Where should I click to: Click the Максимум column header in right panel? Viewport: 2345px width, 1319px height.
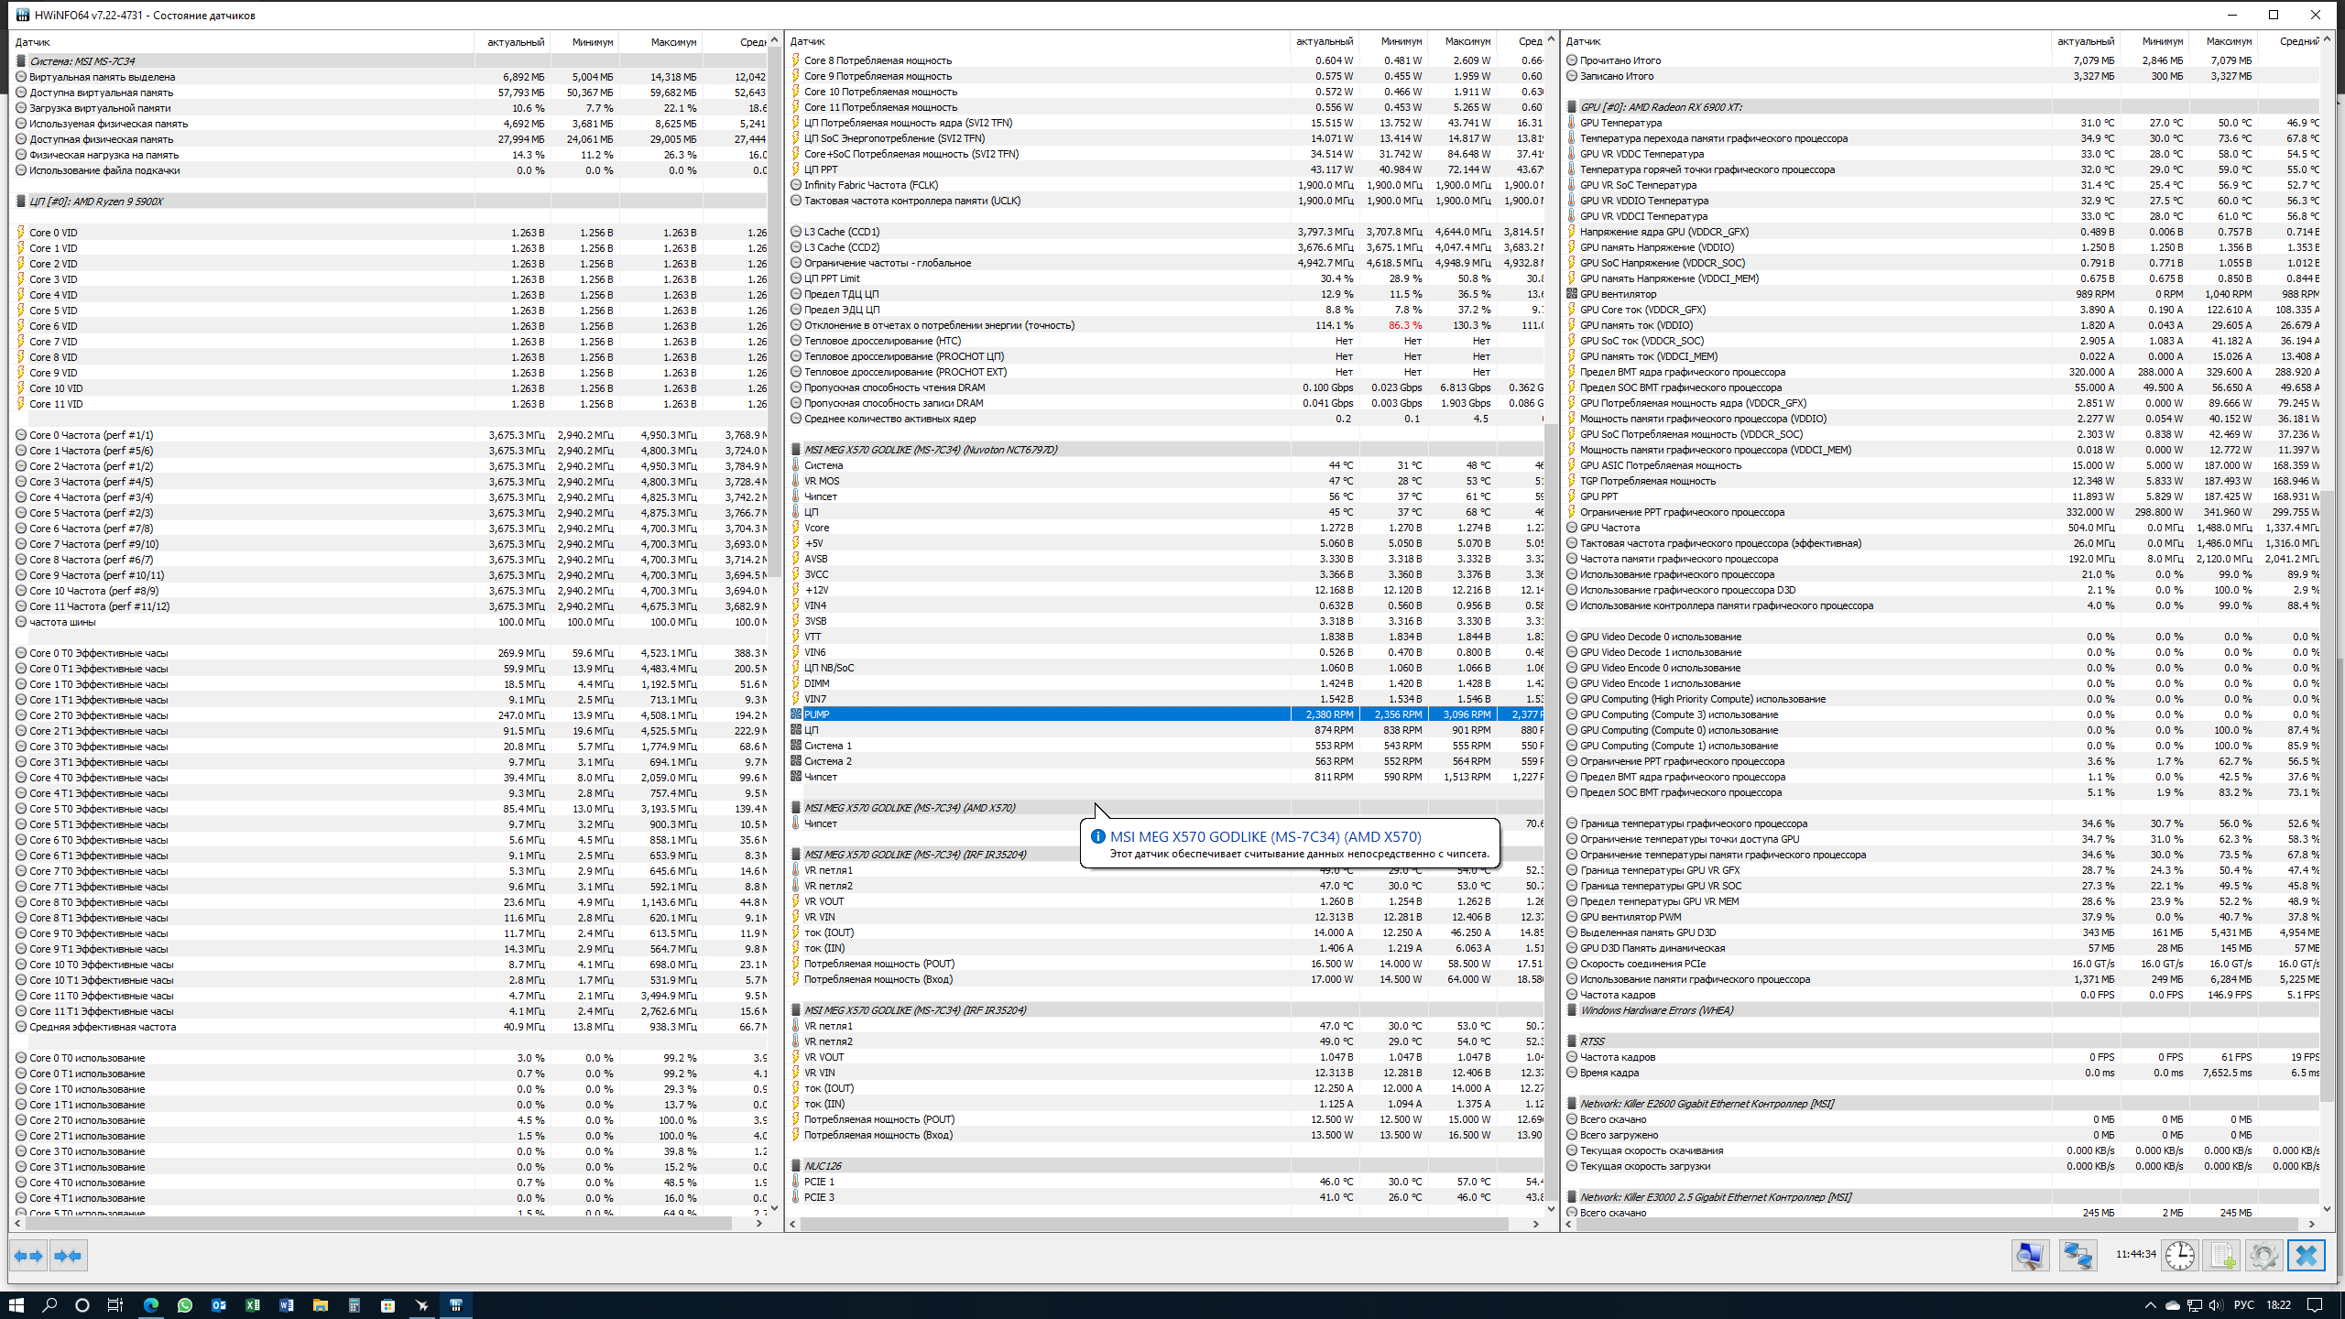(x=2228, y=41)
